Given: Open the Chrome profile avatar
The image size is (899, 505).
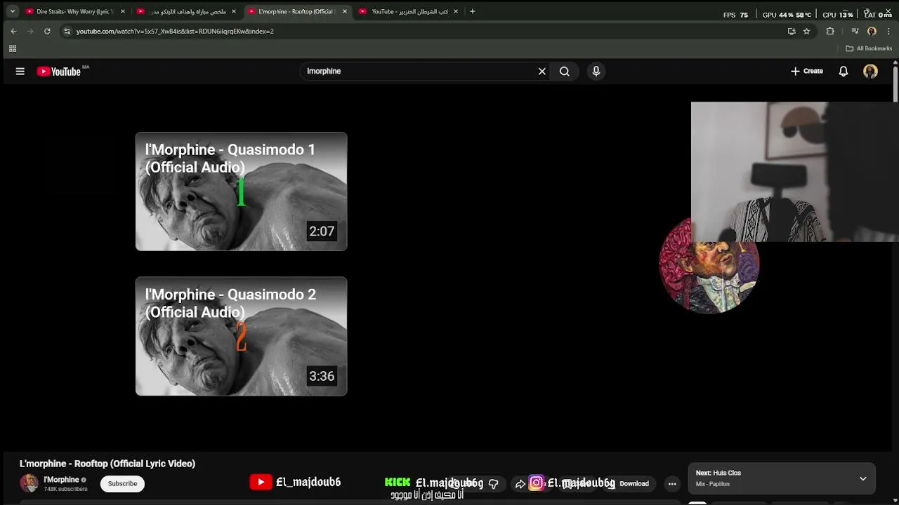Looking at the screenshot, I should pos(872,31).
